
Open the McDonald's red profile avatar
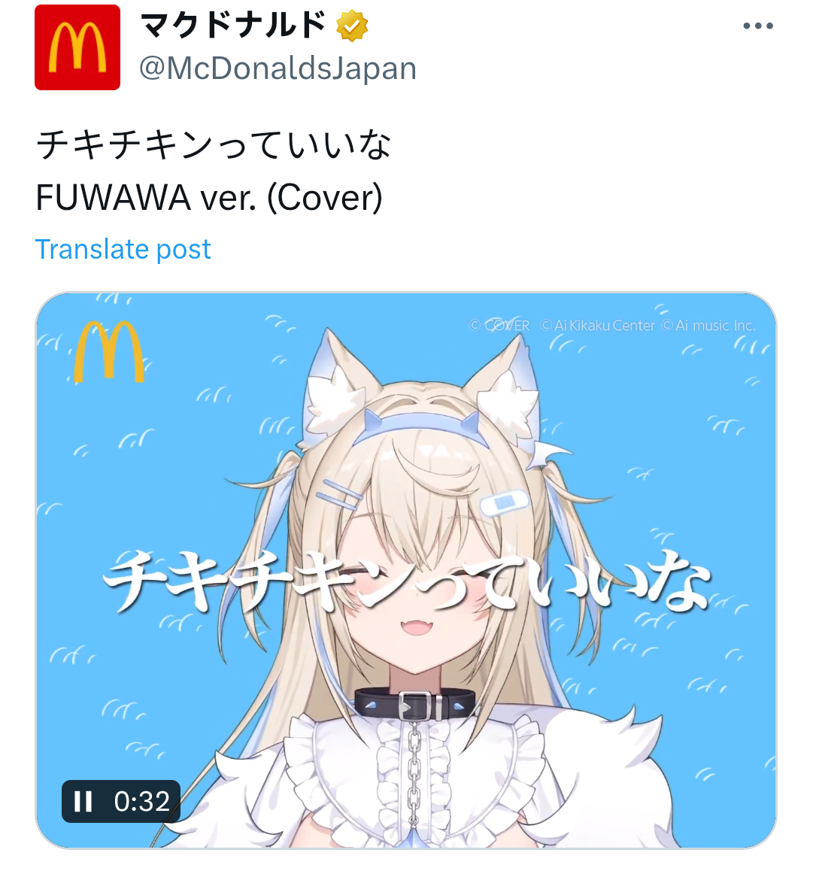77,47
